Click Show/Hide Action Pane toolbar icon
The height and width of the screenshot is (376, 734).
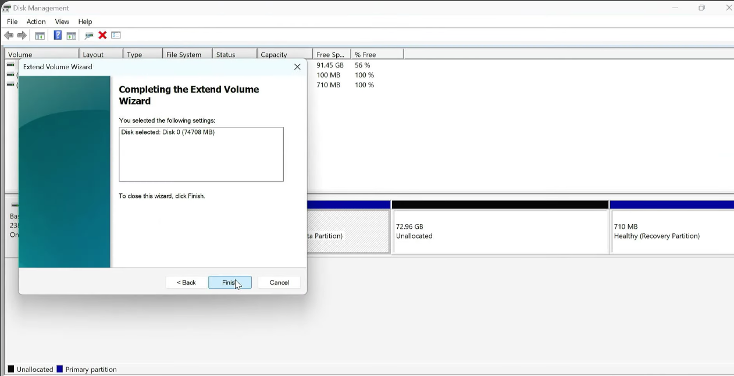tap(71, 36)
